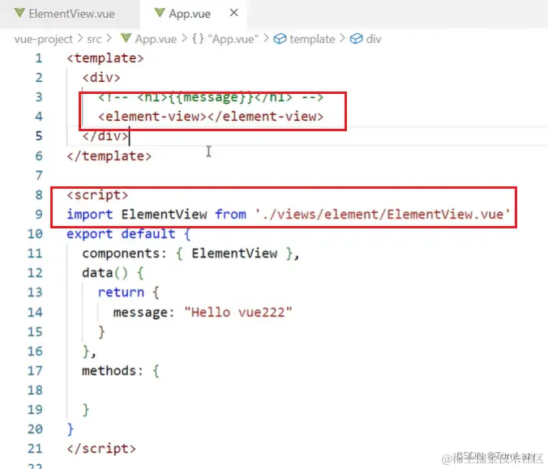Click closing </script> tag
The height and width of the screenshot is (469, 548).
[x=101, y=449]
